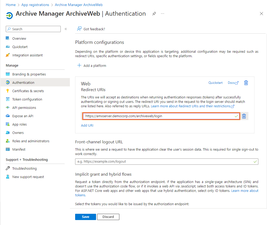Screen dimensions: 267x225
Task: Discard authentication changes
Action: coord(108,217)
